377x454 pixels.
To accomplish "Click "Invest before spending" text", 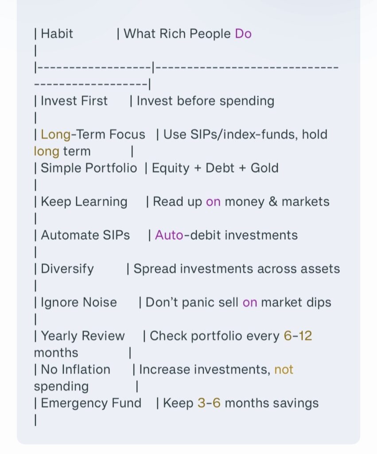I will click(205, 101).
